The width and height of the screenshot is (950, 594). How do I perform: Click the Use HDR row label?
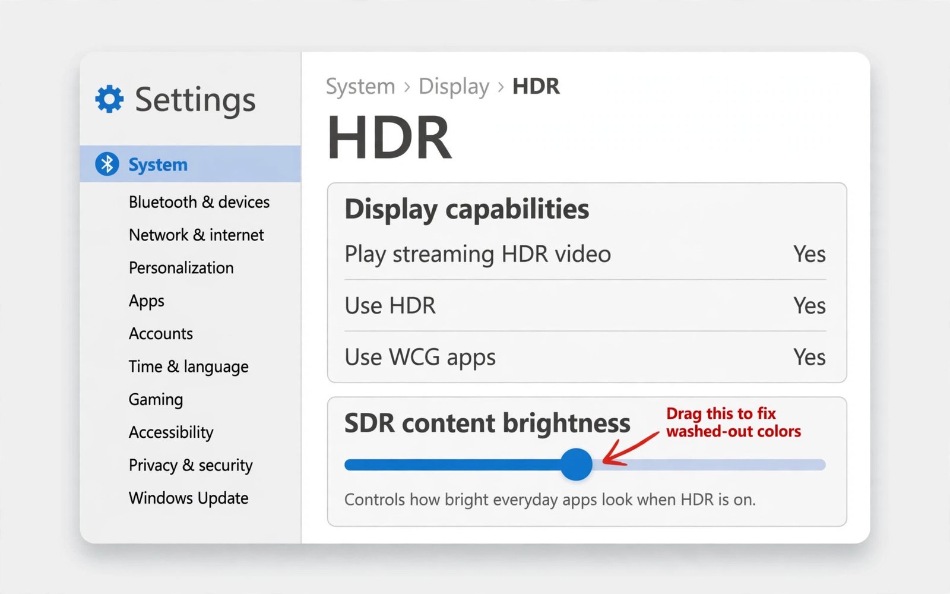tap(390, 306)
